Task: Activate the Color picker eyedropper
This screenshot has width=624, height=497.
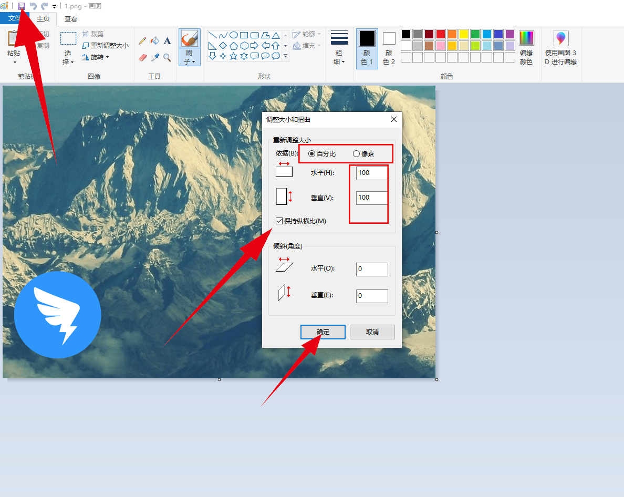Action: click(155, 58)
